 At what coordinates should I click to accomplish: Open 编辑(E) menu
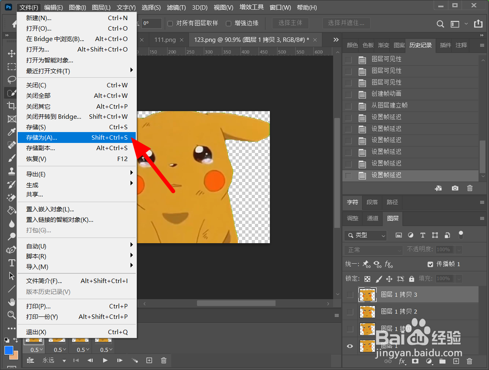tap(54, 7)
